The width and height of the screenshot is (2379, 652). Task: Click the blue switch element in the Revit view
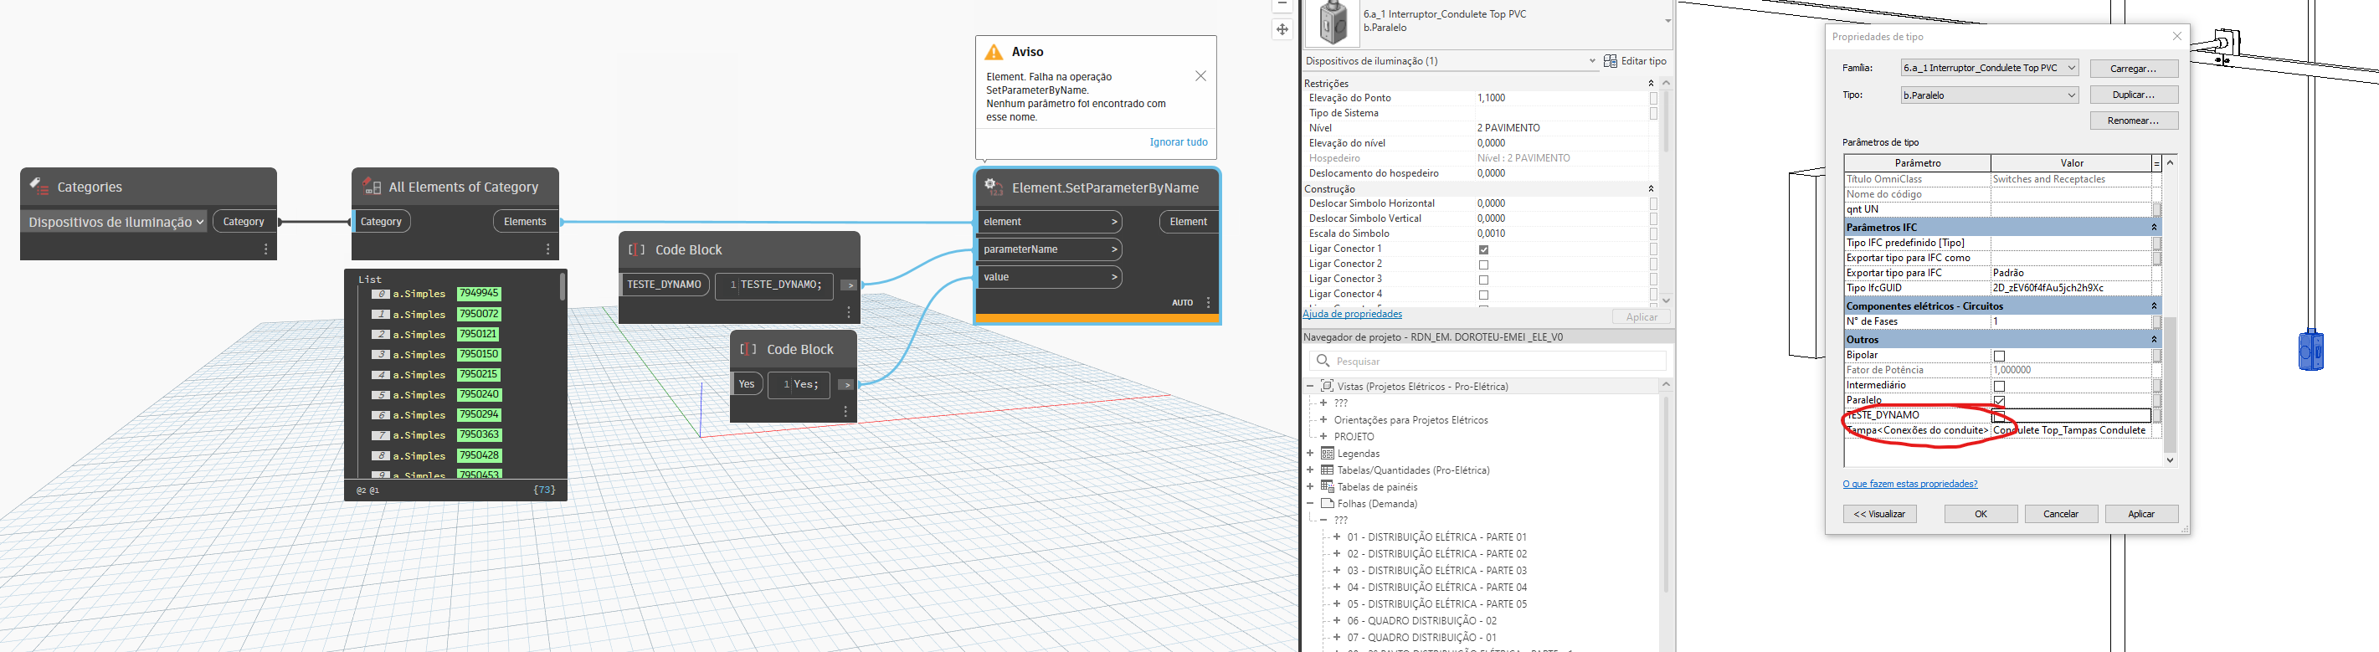pyautogui.click(x=2310, y=350)
